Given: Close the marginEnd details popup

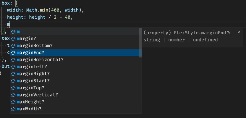Looking at the screenshot, I should coord(239,32).
